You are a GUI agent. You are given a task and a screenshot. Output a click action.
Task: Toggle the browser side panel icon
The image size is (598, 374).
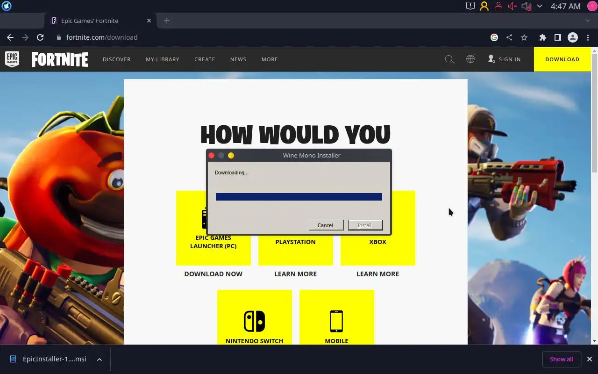point(557,37)
